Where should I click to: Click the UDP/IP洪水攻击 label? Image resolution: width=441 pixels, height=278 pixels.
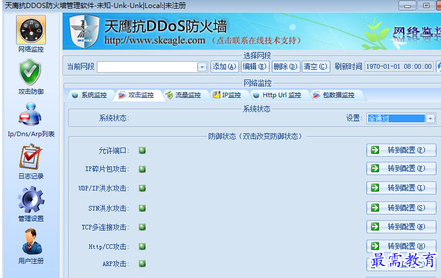pos(104,188)
